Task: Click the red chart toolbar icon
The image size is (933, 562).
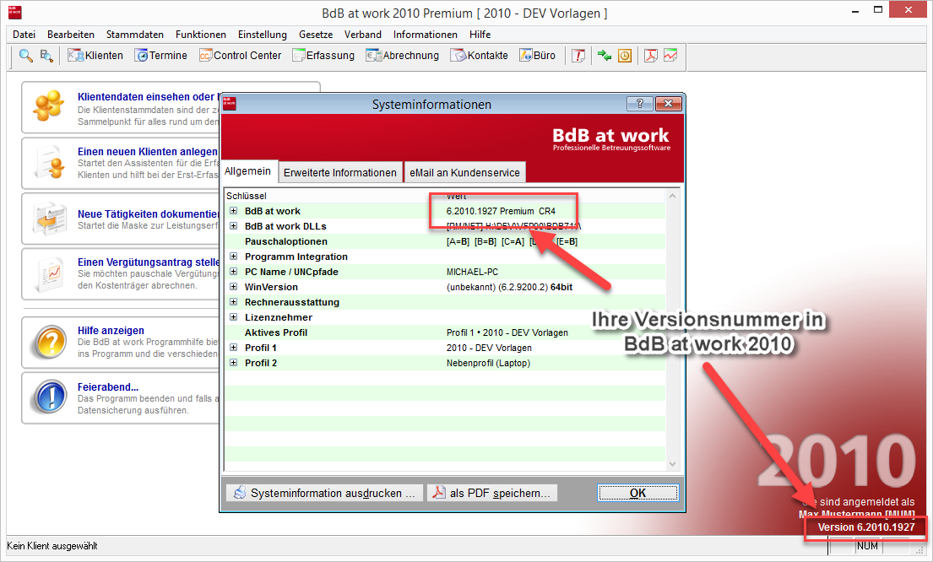Action: click(x=670, y=56)
